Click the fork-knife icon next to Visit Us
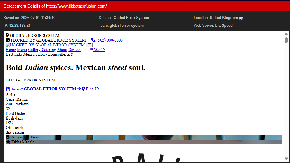Screen dimensions: 290x163 point(92,50)
